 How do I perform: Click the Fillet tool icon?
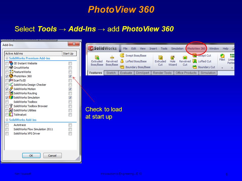coord(222,56)
